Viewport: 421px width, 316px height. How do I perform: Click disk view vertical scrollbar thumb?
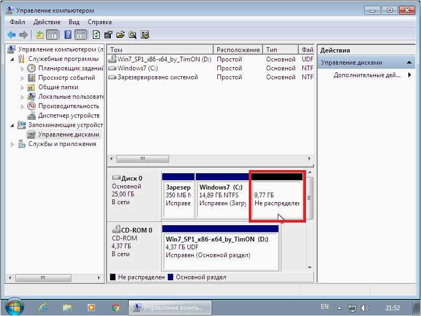309,198
